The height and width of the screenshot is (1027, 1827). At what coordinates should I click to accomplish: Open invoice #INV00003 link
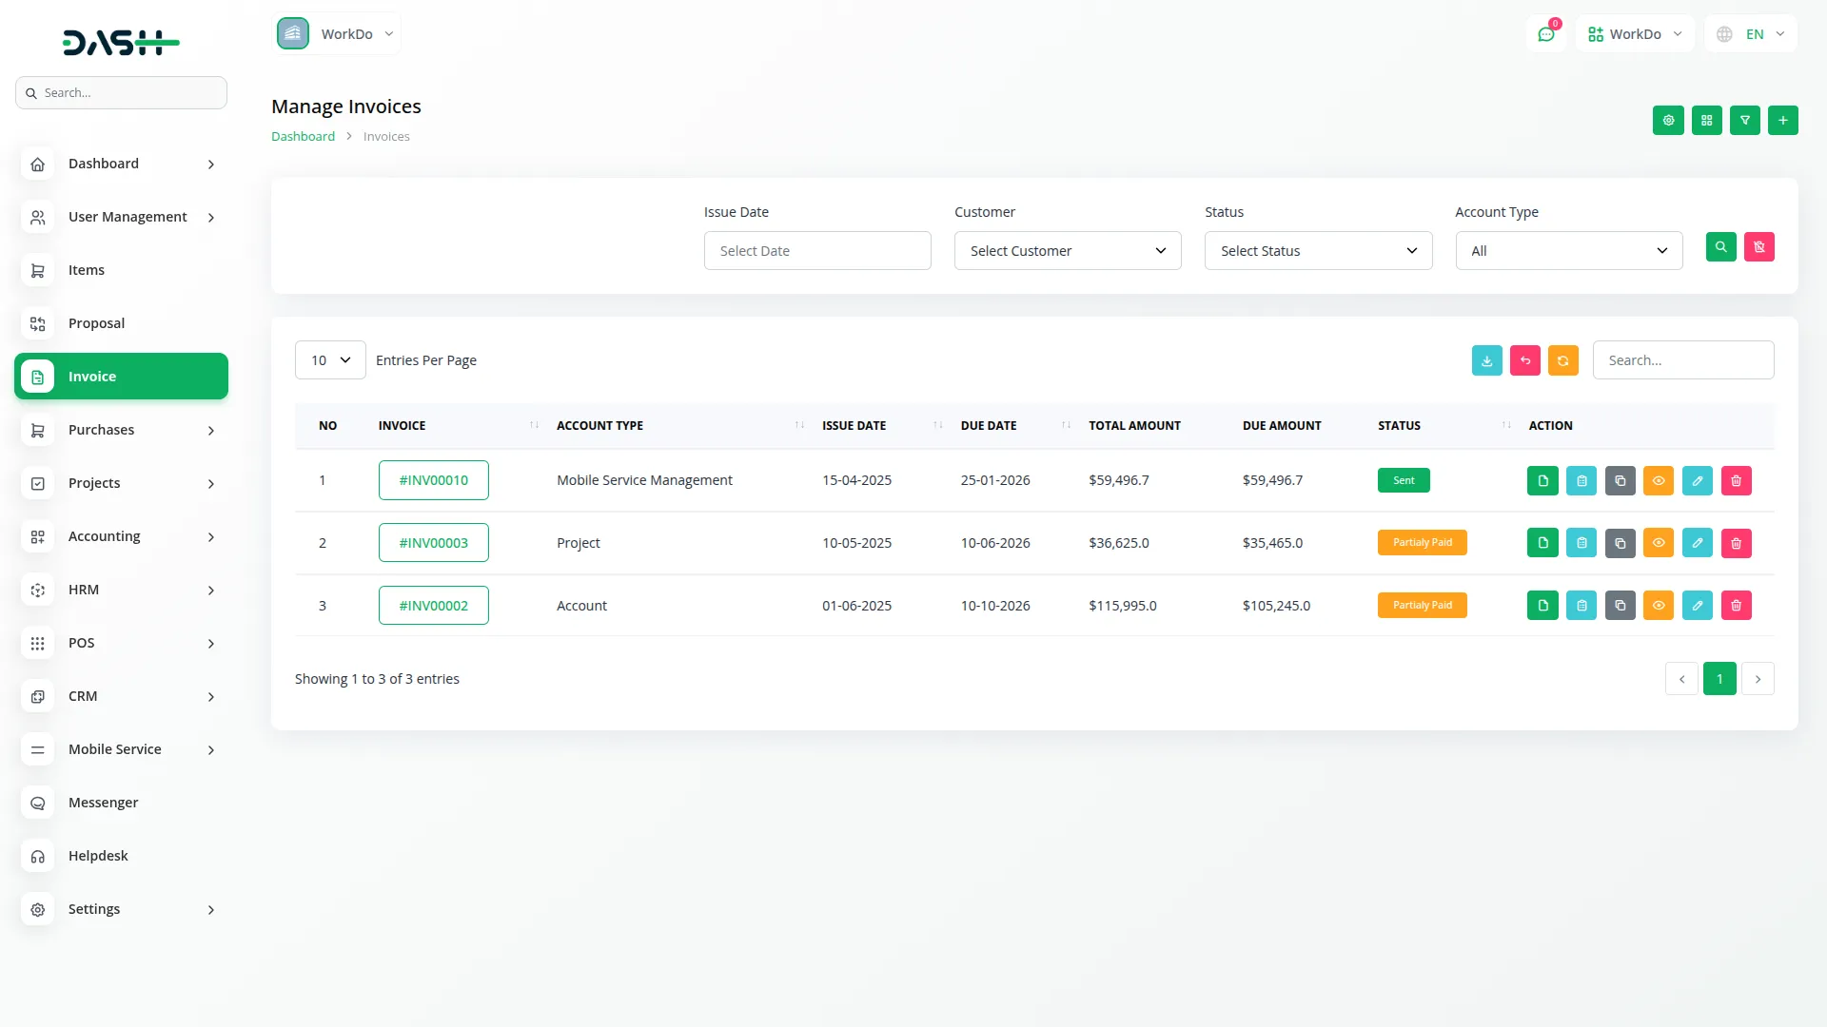(433, 542)
